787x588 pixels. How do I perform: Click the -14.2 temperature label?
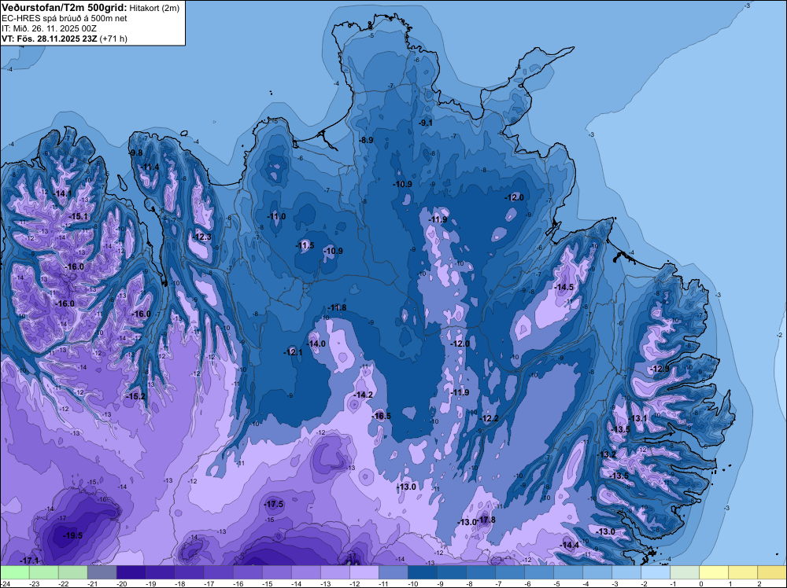pyautogui.click(x=364, y=395)
